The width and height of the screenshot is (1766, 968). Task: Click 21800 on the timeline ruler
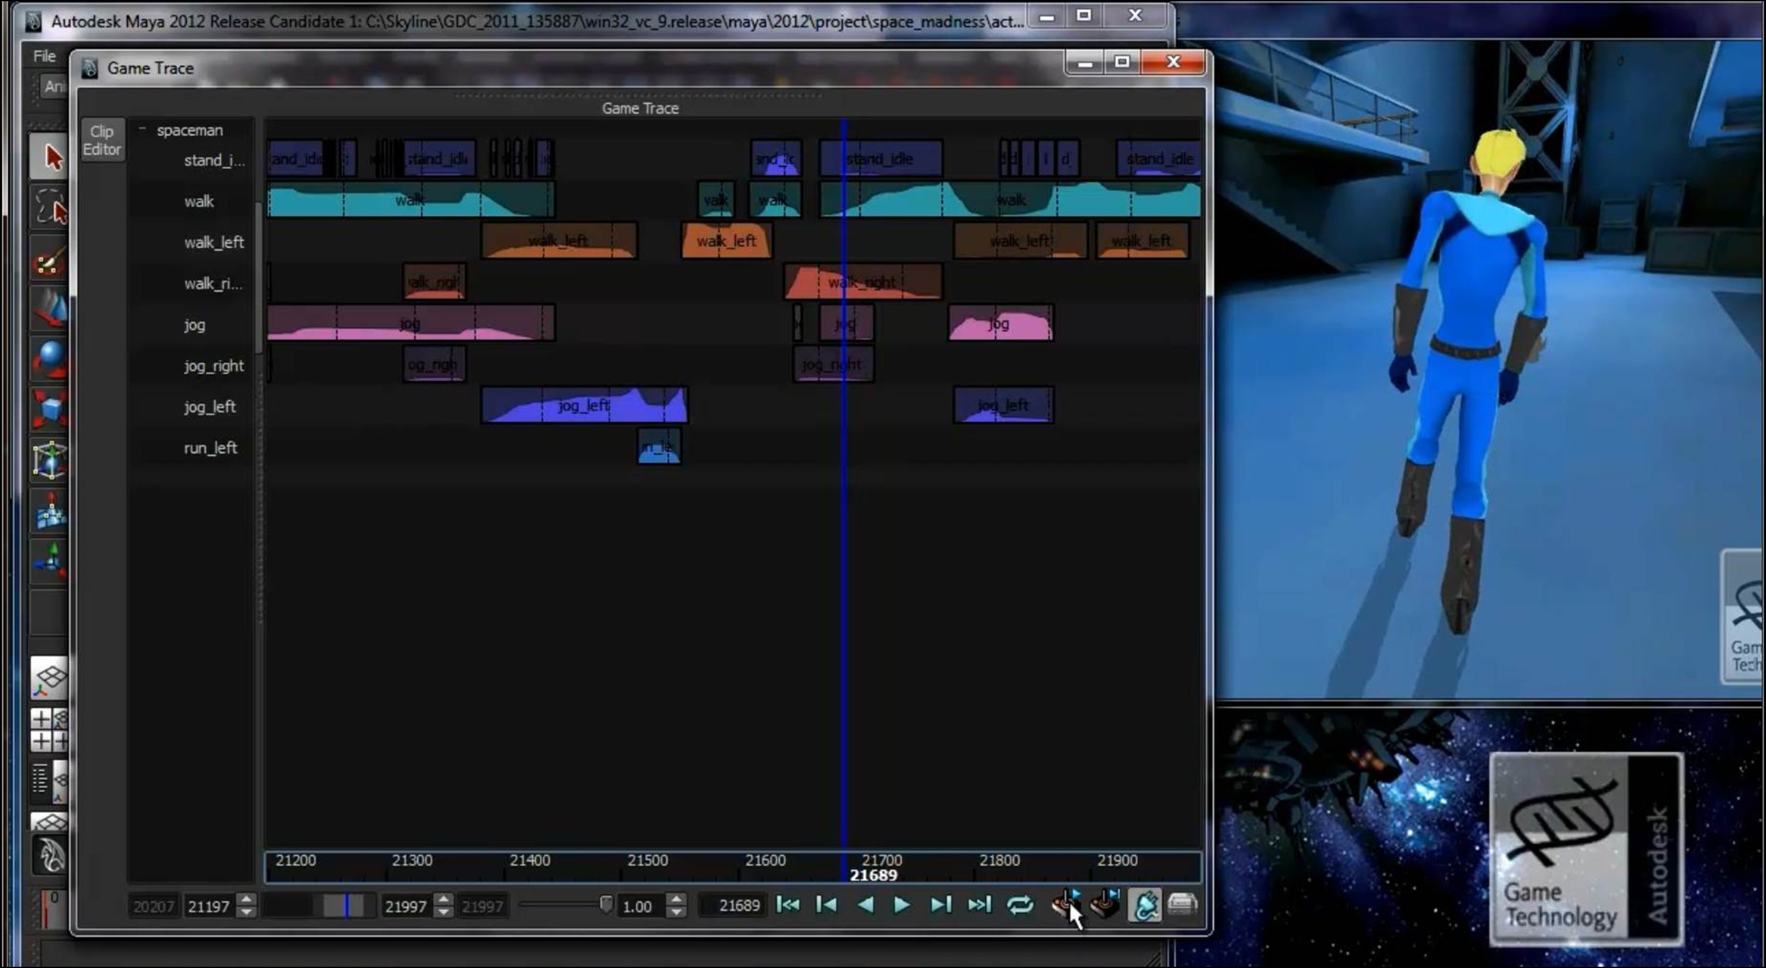click(1000, 860)
